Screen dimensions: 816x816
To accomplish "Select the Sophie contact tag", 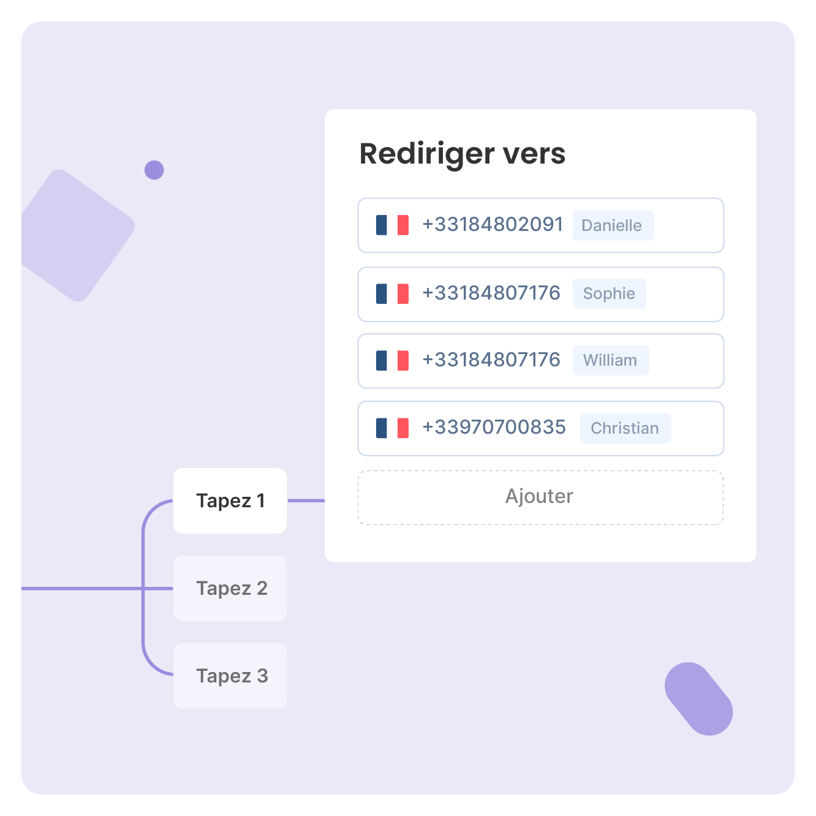I will (609, 293).
